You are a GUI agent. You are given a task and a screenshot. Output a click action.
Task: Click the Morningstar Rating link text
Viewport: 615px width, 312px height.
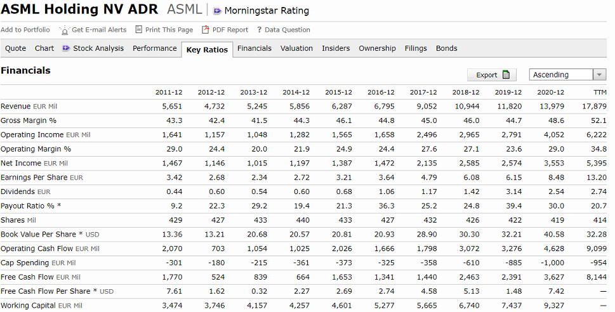pyautogui.click(x=267, y=11)
